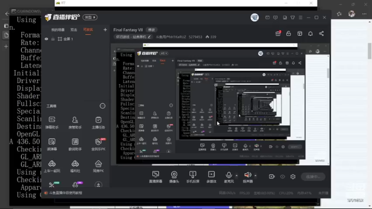Click the stream preview canvas
372x209 pixels.
click(220, 104)
